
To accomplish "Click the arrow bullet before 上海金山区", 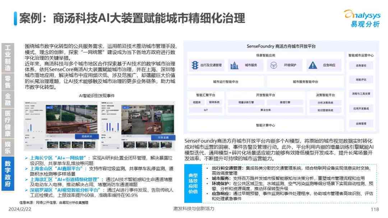I will [26, 169].
